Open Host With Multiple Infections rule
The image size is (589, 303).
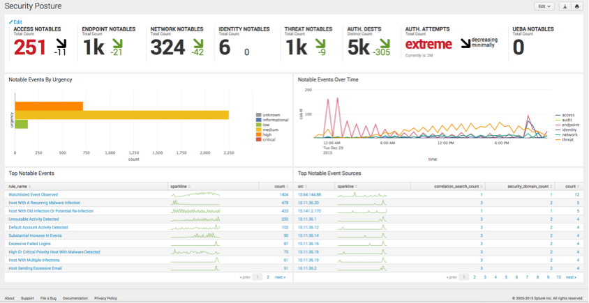coord(34,260)
